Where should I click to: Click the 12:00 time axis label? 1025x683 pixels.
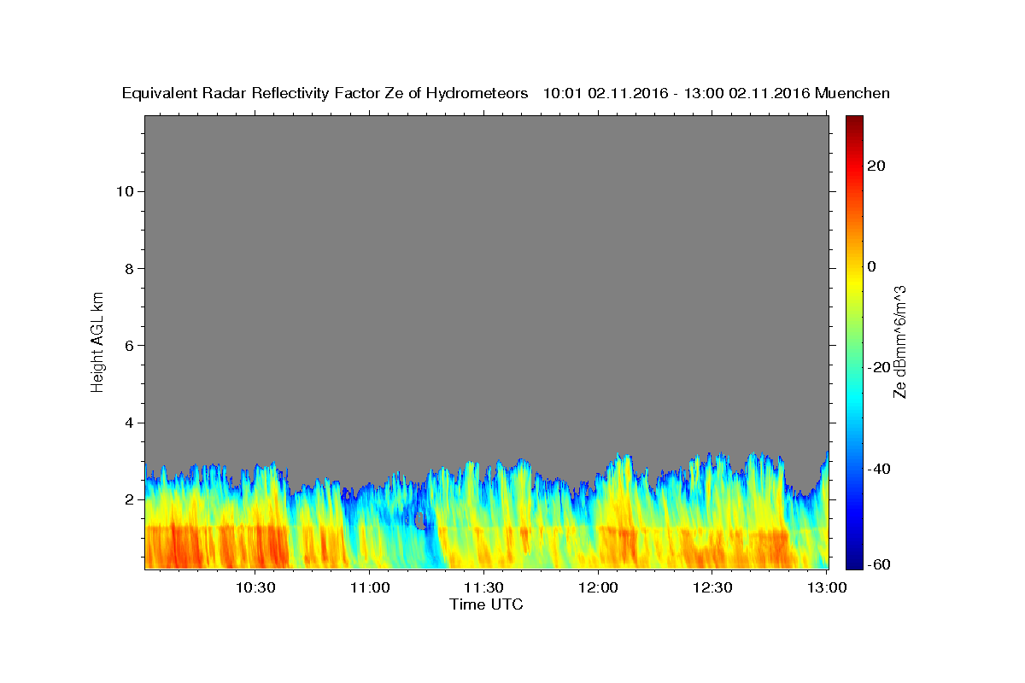(598, 587)
